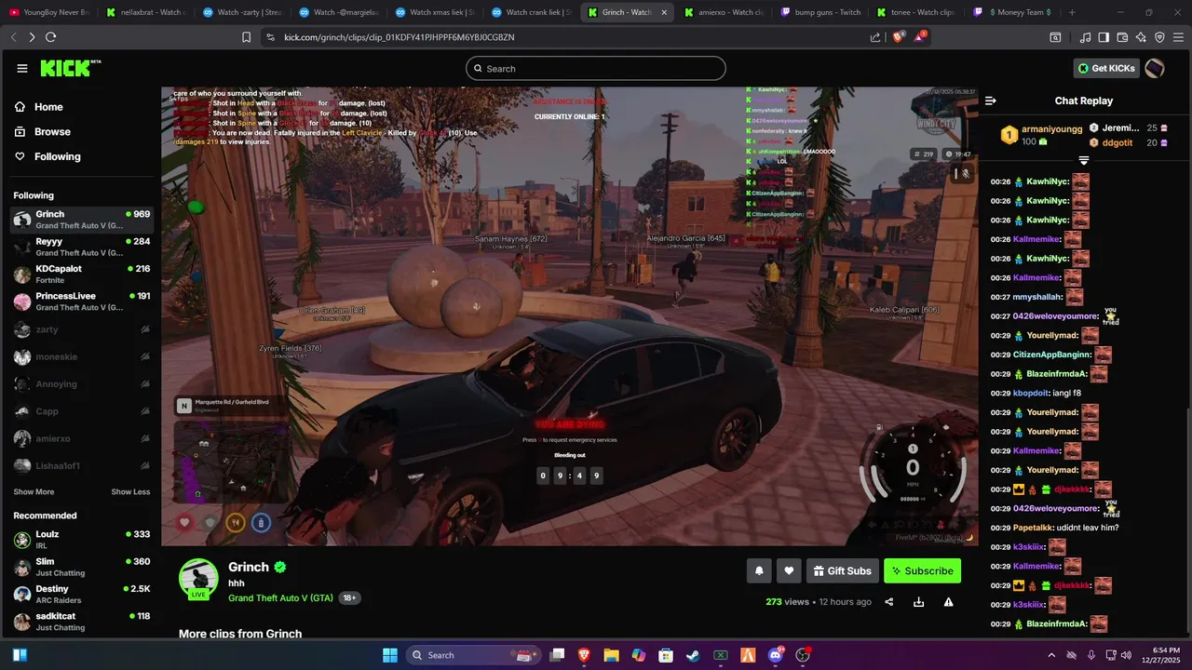Download this clip

[x=918, y=602]
